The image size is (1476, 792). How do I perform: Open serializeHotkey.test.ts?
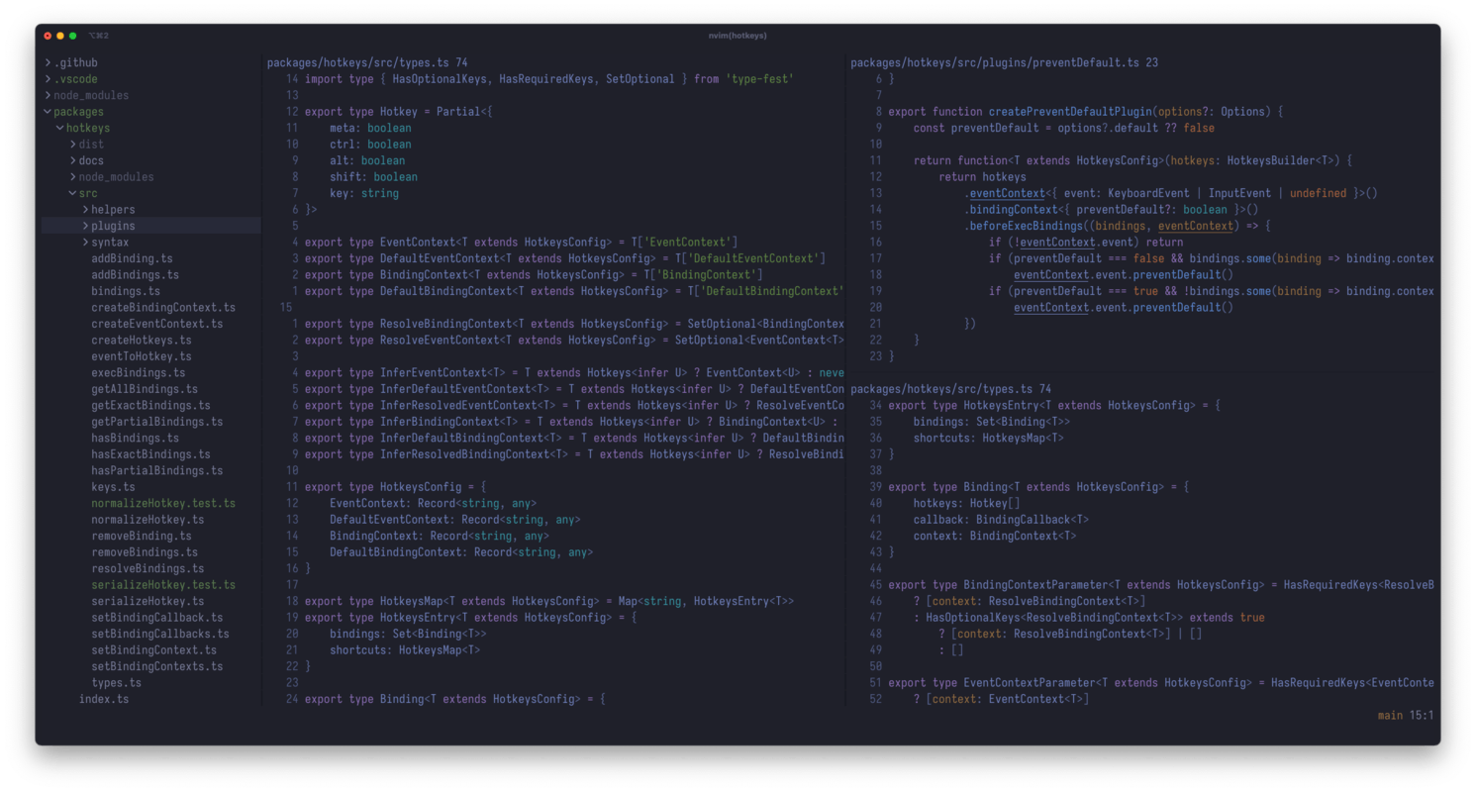(163, 585)
